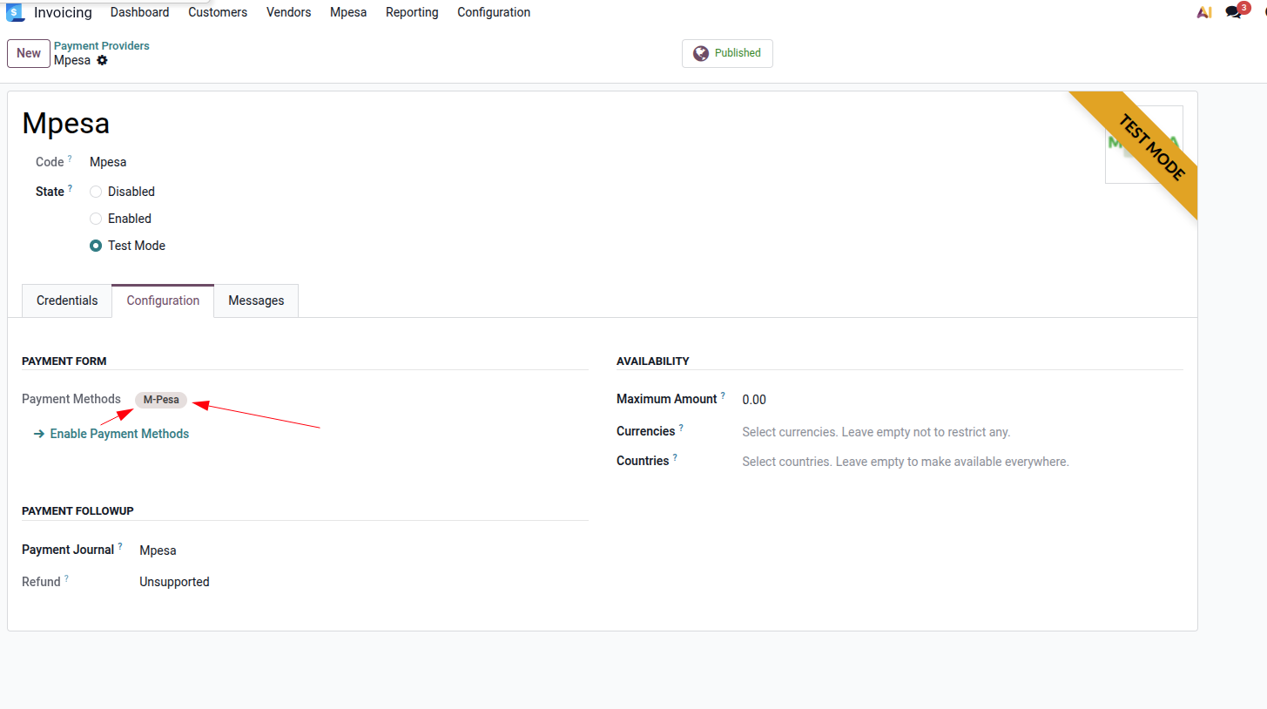The width and height of the screenshot is (1267, 709).
Task: Open the Invoicing app home icon
Action: pos(15,12)
